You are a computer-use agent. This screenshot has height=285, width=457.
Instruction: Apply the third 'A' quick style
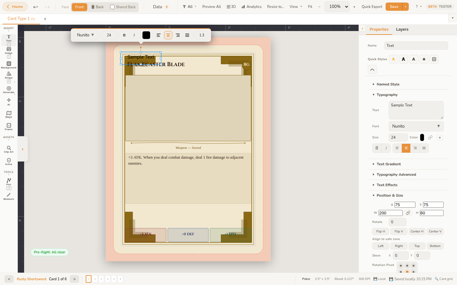click(414, 59)
